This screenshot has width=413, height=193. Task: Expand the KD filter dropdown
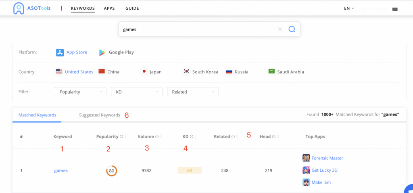pos(137,92)
